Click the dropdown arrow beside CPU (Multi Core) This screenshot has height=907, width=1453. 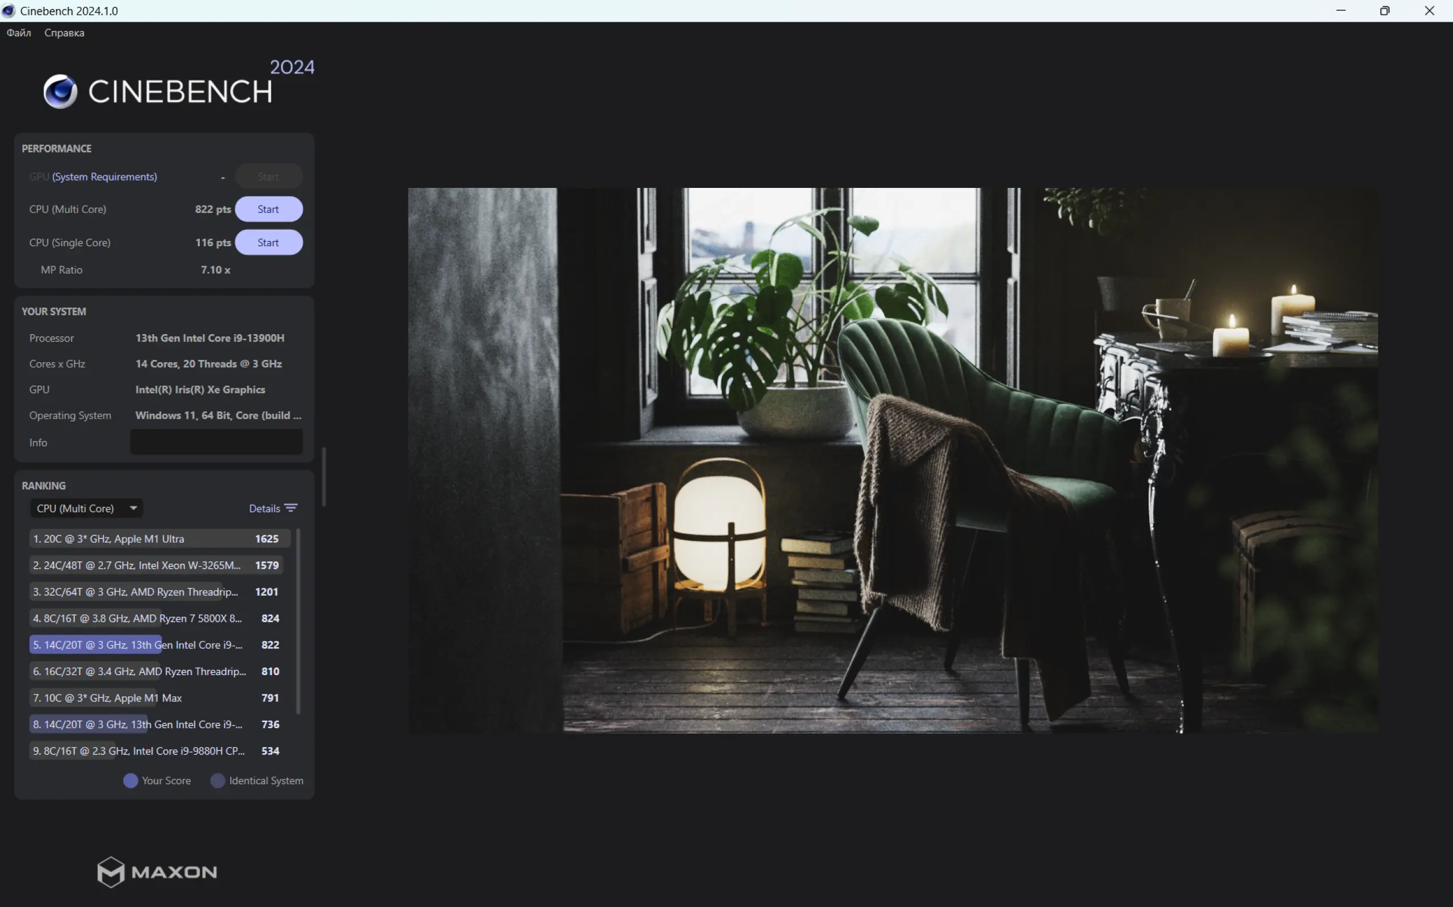coord(133,508)
